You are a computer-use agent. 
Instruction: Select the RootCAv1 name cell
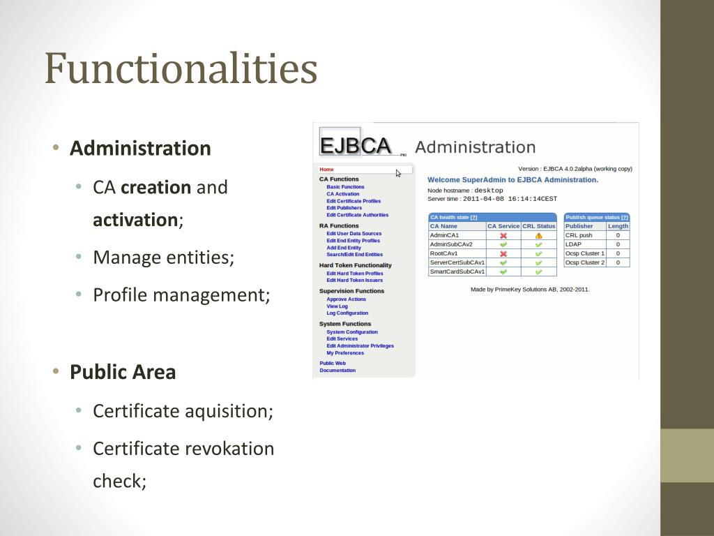pyautogui.click(x=457, y=254)
